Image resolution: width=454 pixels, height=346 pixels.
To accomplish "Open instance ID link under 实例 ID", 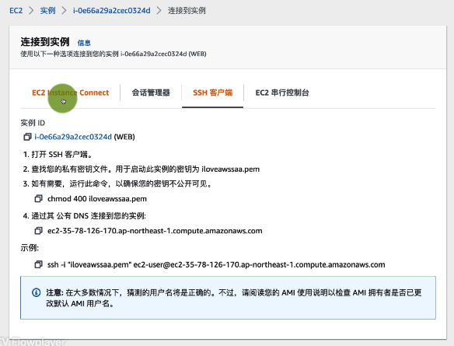I will click(73, 137).
